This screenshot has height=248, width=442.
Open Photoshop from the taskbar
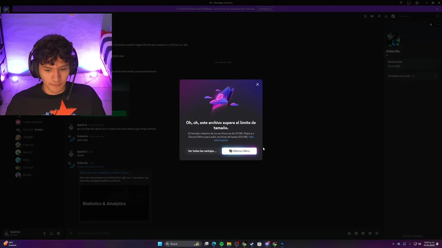pyautogui.click(x=282, y=244)
